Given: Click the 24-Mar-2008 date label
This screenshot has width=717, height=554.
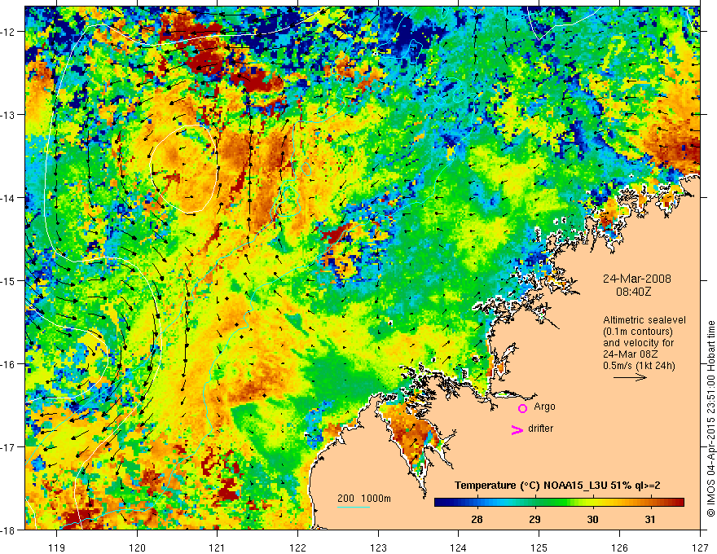Looking at the screenshot, I should [x=637, y=279].
